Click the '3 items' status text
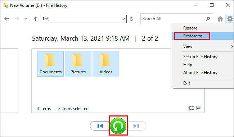The width and height of the screenshot is (234, 137). (x=44, y=109)
